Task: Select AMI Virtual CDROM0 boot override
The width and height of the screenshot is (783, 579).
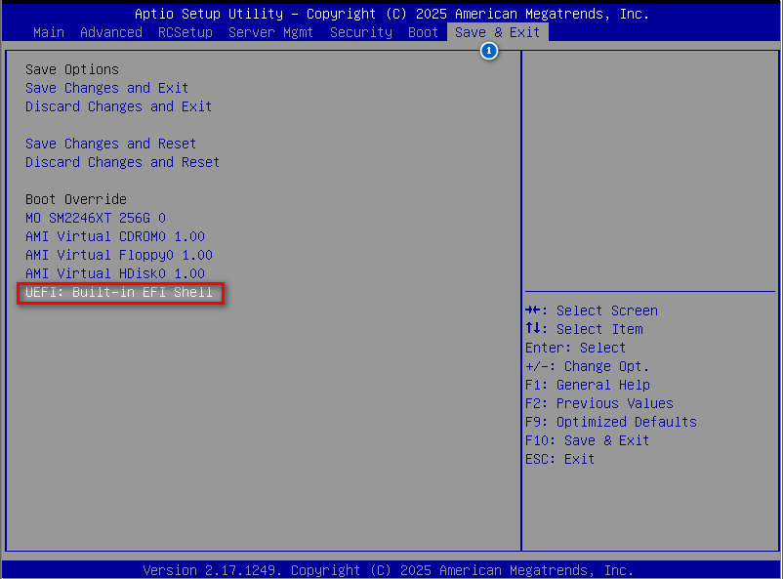Action: pyautogui.click(x=115, y=236)
